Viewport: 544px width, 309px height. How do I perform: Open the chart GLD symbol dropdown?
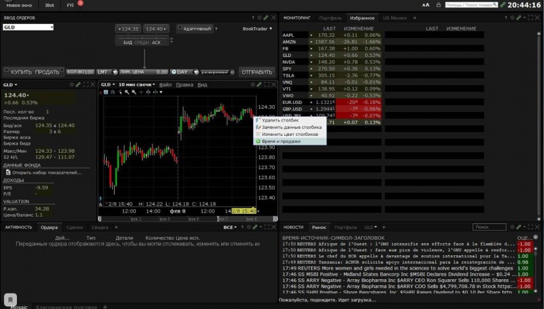108,84
